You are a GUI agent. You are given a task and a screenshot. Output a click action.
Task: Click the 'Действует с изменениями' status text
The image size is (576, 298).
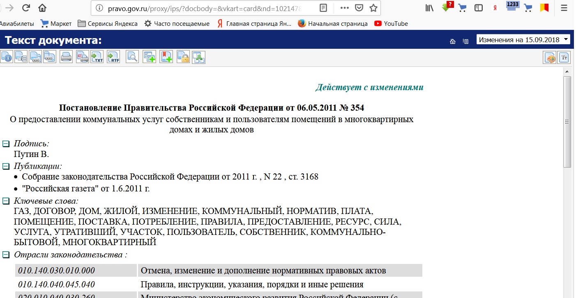click(369, 87)
